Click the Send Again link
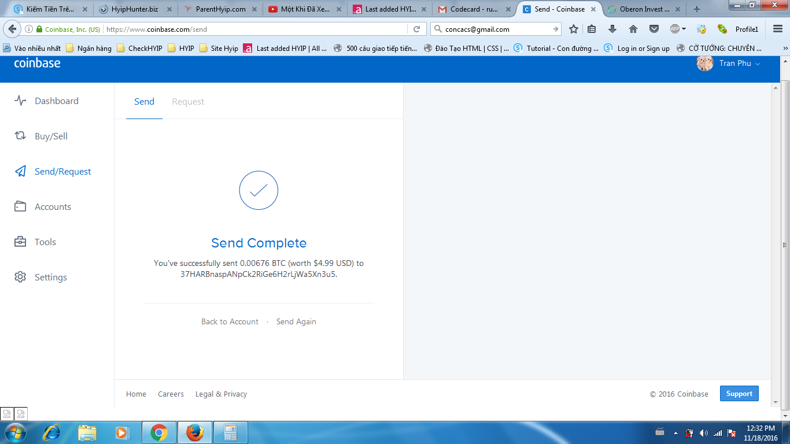 pyautogui.click(x=296, y=321)
